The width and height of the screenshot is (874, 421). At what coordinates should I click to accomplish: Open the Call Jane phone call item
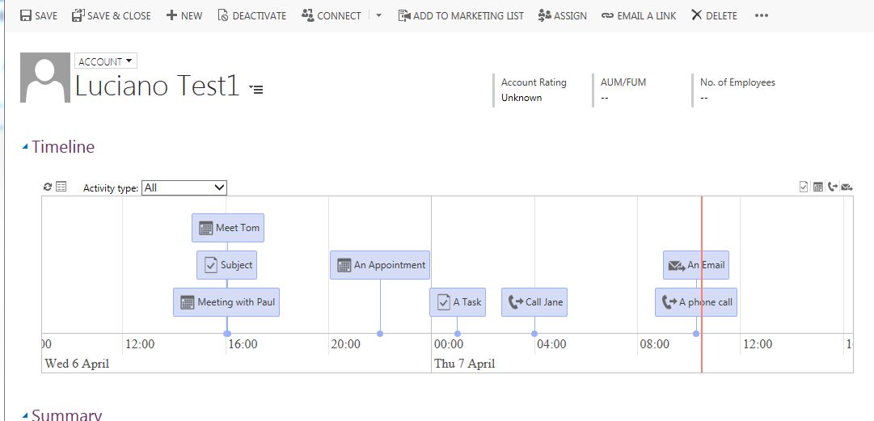tap(534, 302)
